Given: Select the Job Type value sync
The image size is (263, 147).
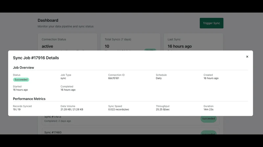Looking at the screenshot, I should pyautogui.click(x=63, y=78).
